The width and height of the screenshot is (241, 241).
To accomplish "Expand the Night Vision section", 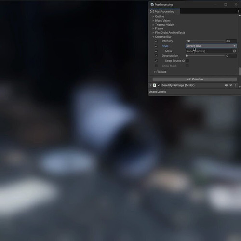I will [153, 21].
